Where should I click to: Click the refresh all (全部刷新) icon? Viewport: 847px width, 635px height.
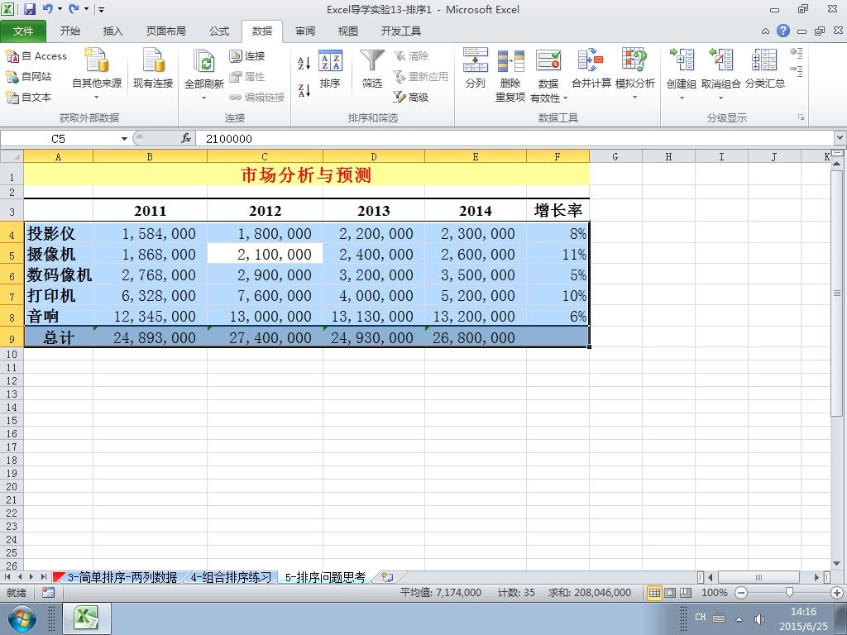pos(204,61)
